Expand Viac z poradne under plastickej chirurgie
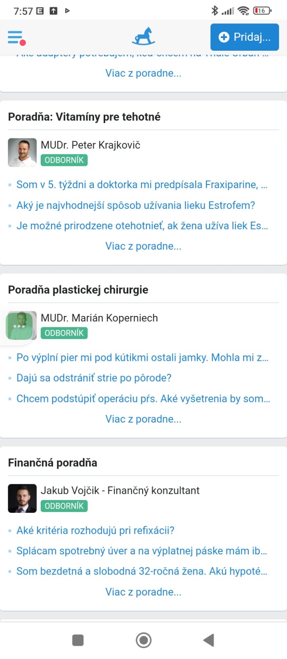The image size is (287, 659). tap(143, 419)
